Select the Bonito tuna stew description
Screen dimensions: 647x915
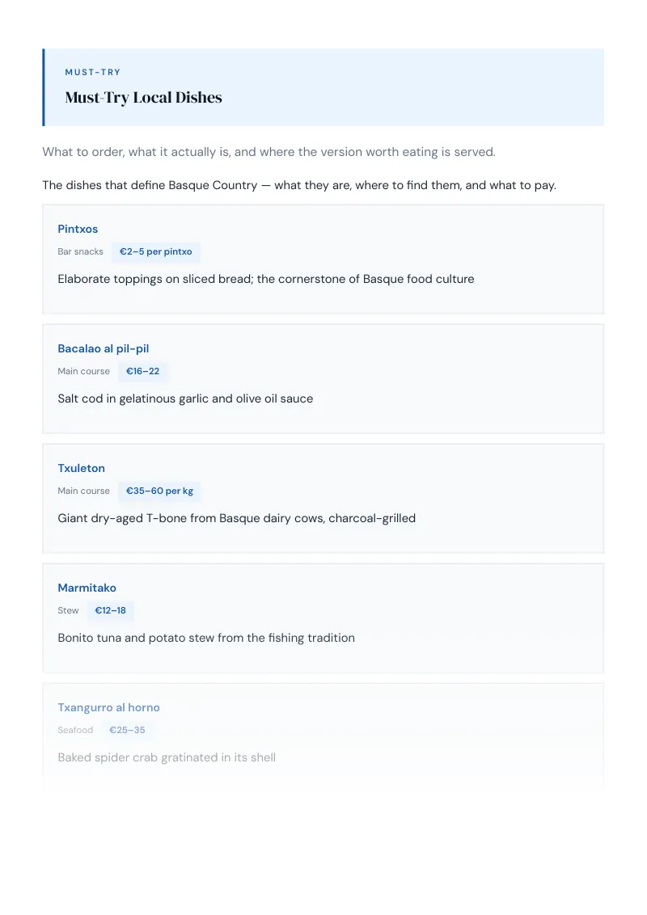pos(206,638)
